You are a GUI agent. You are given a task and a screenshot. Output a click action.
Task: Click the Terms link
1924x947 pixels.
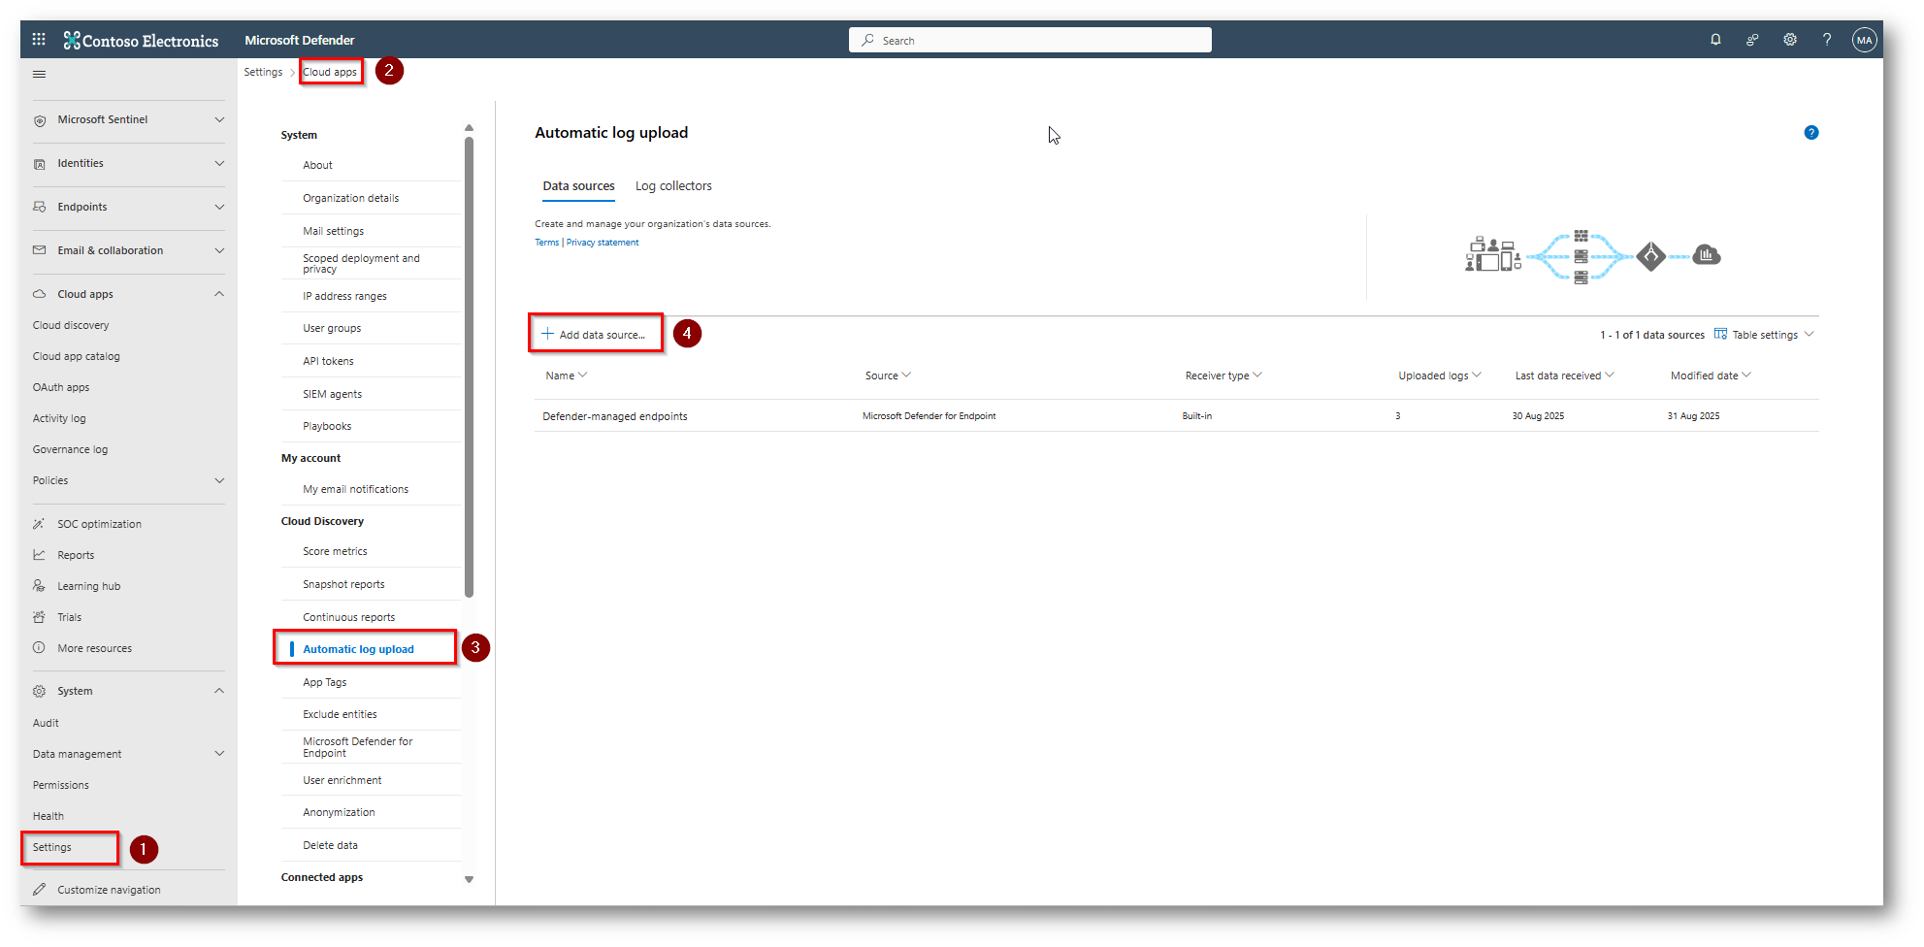coord(546,243)
